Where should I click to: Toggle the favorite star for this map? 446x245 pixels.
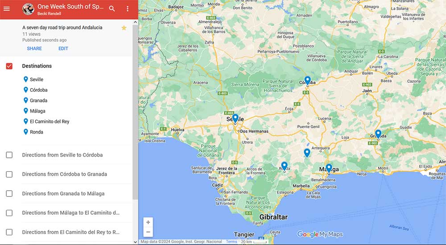124,28
